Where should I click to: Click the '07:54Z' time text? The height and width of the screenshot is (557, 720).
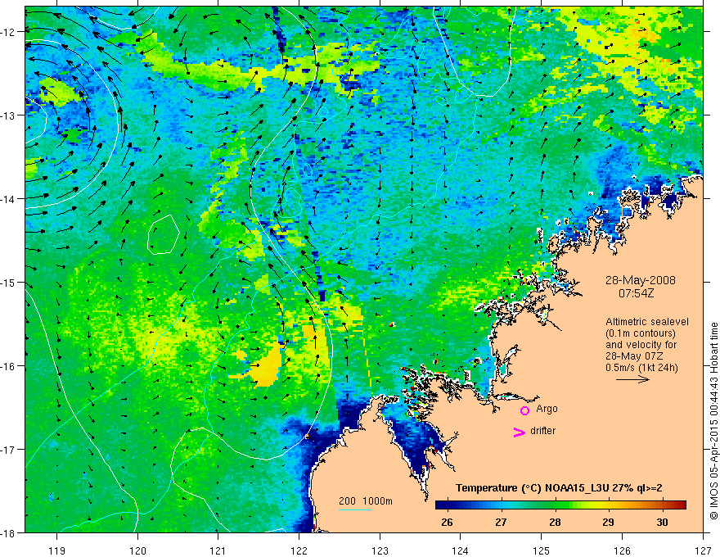pos(636,292)
